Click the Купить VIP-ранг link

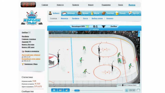click(28, 47)
